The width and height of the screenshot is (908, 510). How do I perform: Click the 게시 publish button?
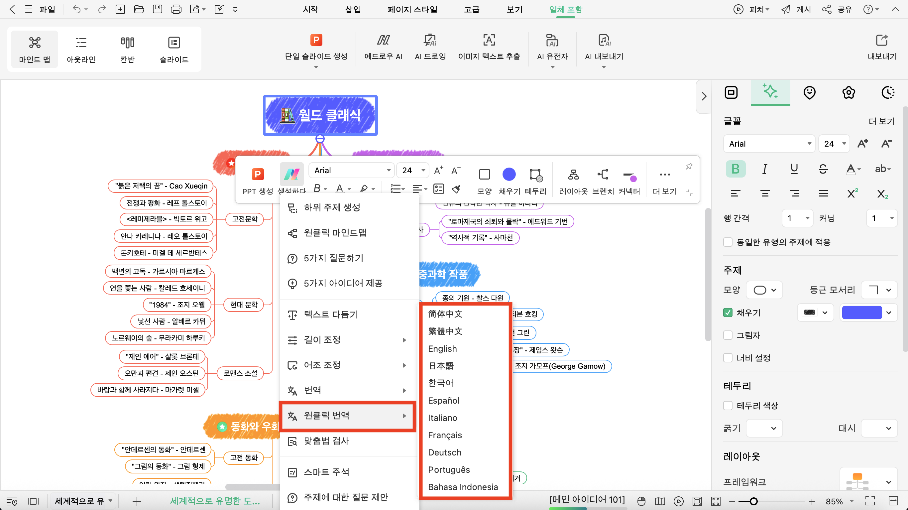[796, 9]
